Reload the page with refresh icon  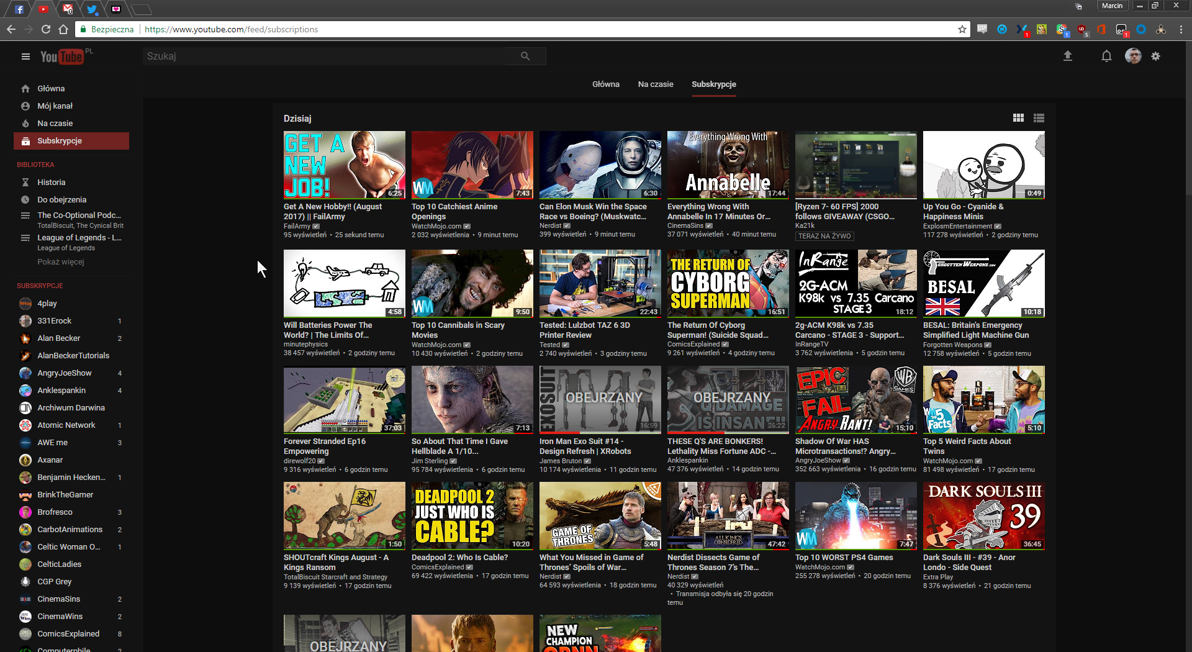46,29
